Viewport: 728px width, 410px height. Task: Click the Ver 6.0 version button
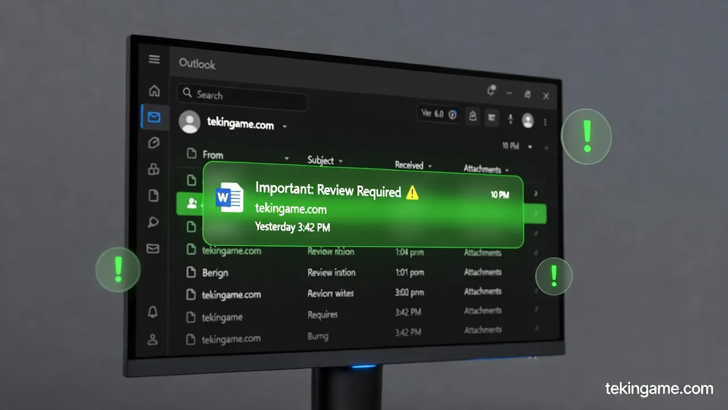439,114
